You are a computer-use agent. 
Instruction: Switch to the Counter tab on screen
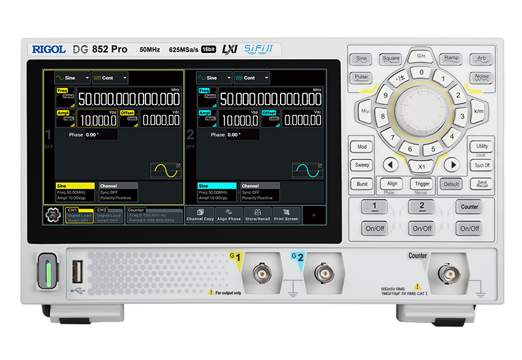tap(153, 216)
